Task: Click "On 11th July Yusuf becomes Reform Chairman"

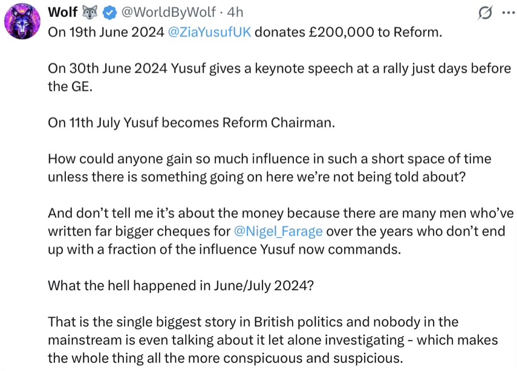Action: [190, 123]
